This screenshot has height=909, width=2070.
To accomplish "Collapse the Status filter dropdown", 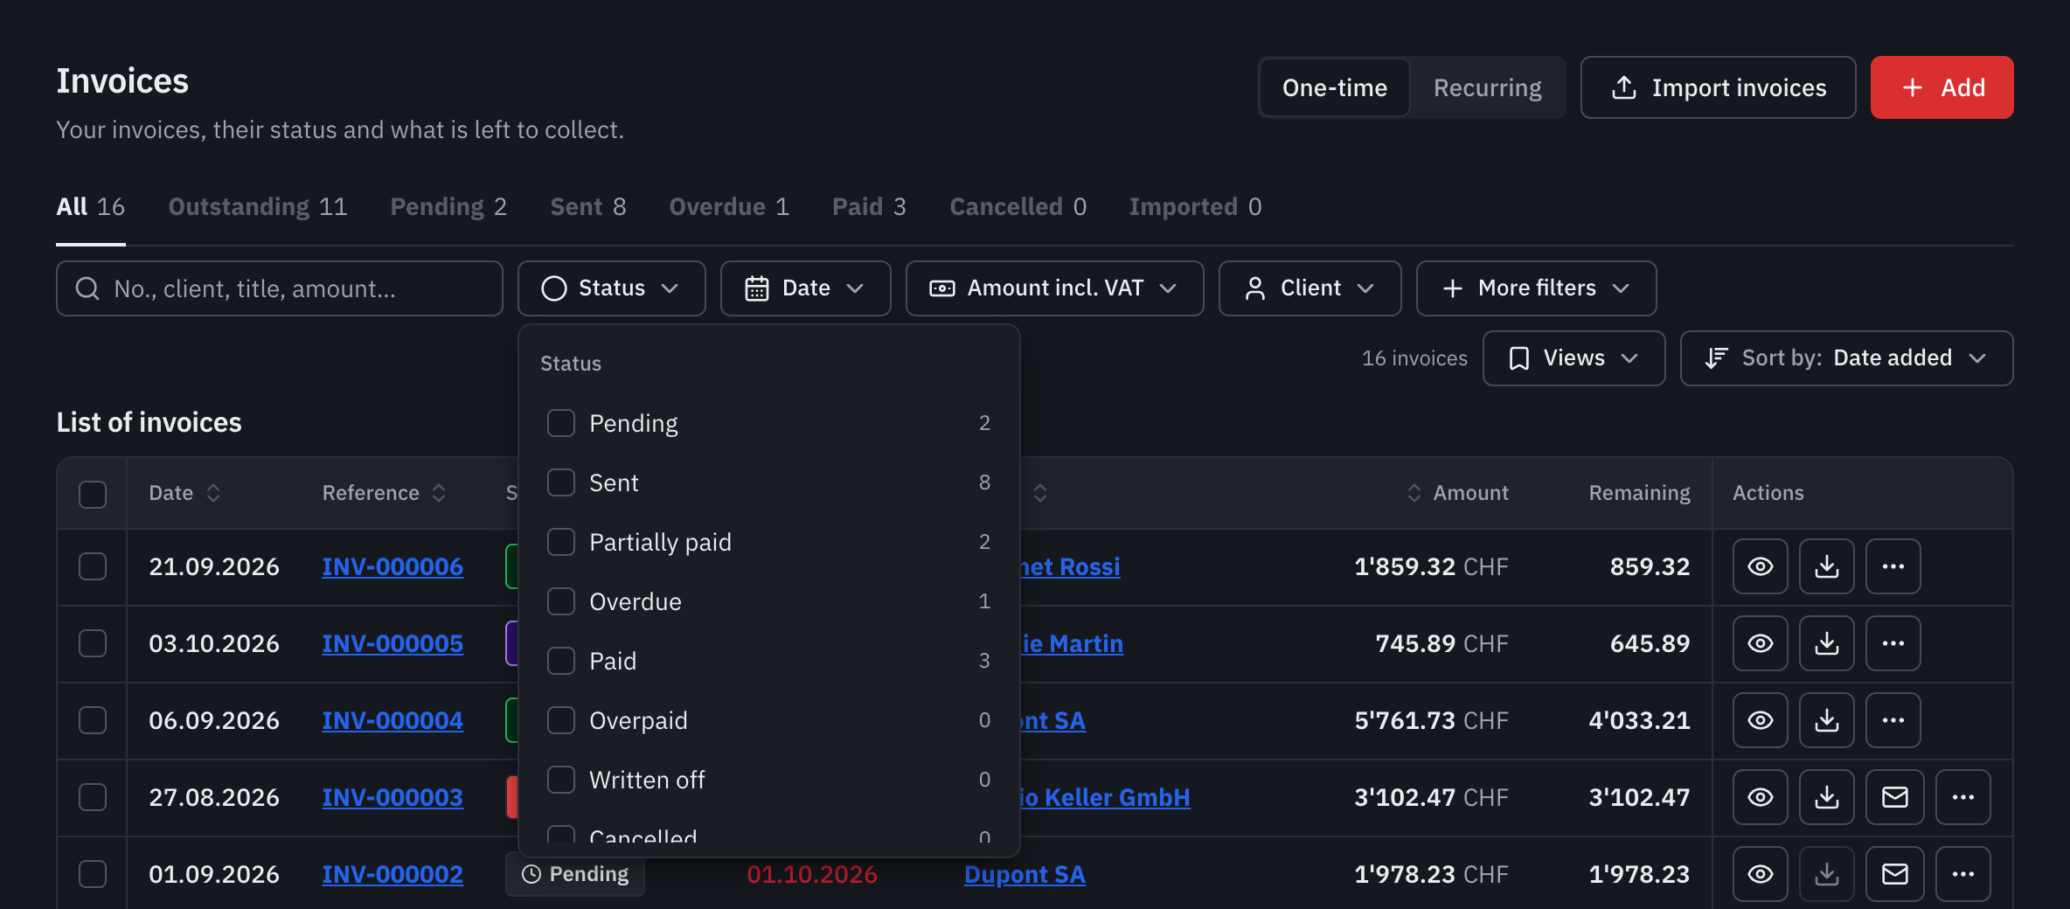I will point(611,288).
